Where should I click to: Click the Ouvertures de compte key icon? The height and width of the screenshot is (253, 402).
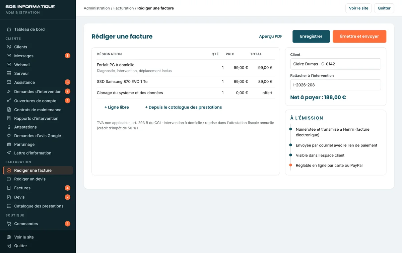coord(9,101)
